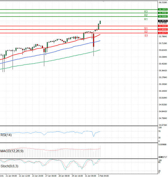This screenshot has height=178, width=168.
Task: Select the red 35.88560 price tag
Action: [163, 29]
